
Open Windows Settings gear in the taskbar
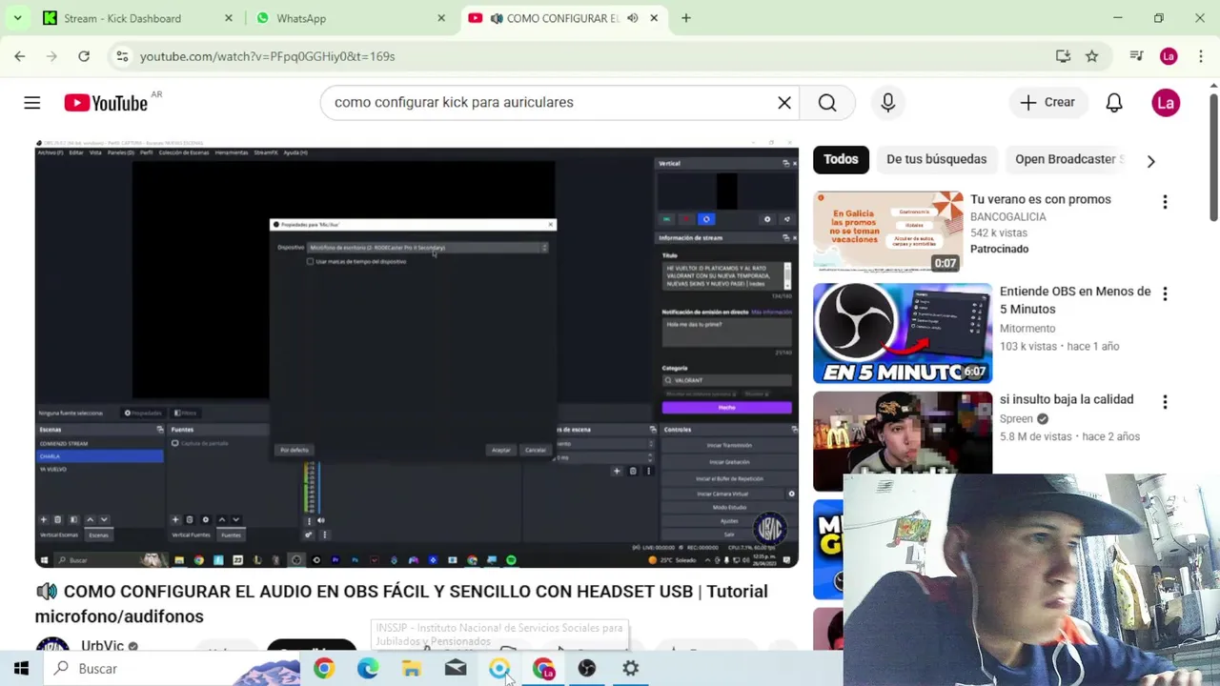coord(631,669)
